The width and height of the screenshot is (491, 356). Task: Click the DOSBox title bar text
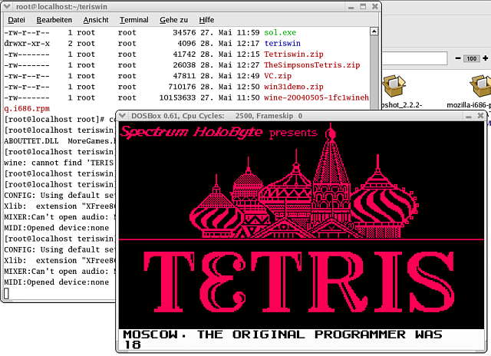coord(216,116)
